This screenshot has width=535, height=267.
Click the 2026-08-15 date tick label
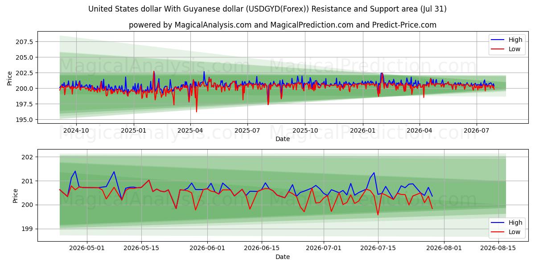click(499, 249)
